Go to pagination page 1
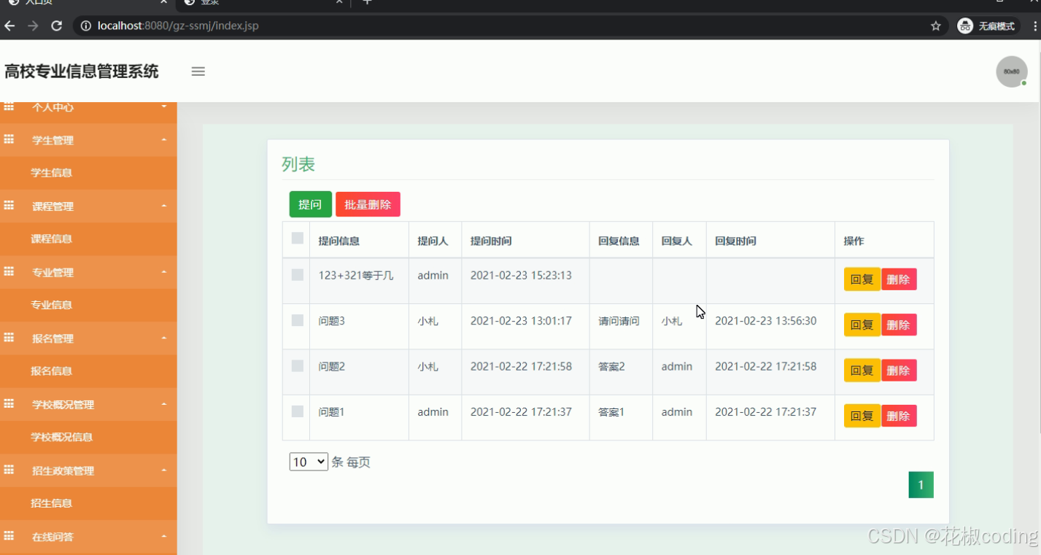 [x=921, y=485]
